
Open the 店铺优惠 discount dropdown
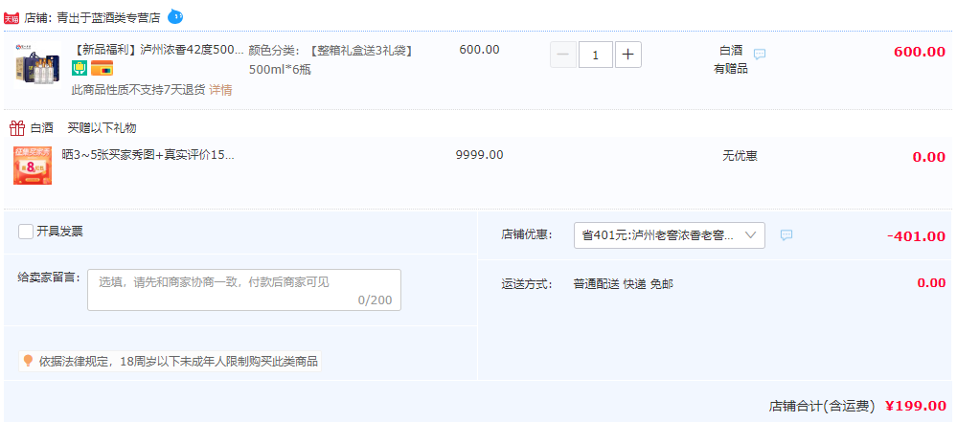tap(670, 235)
